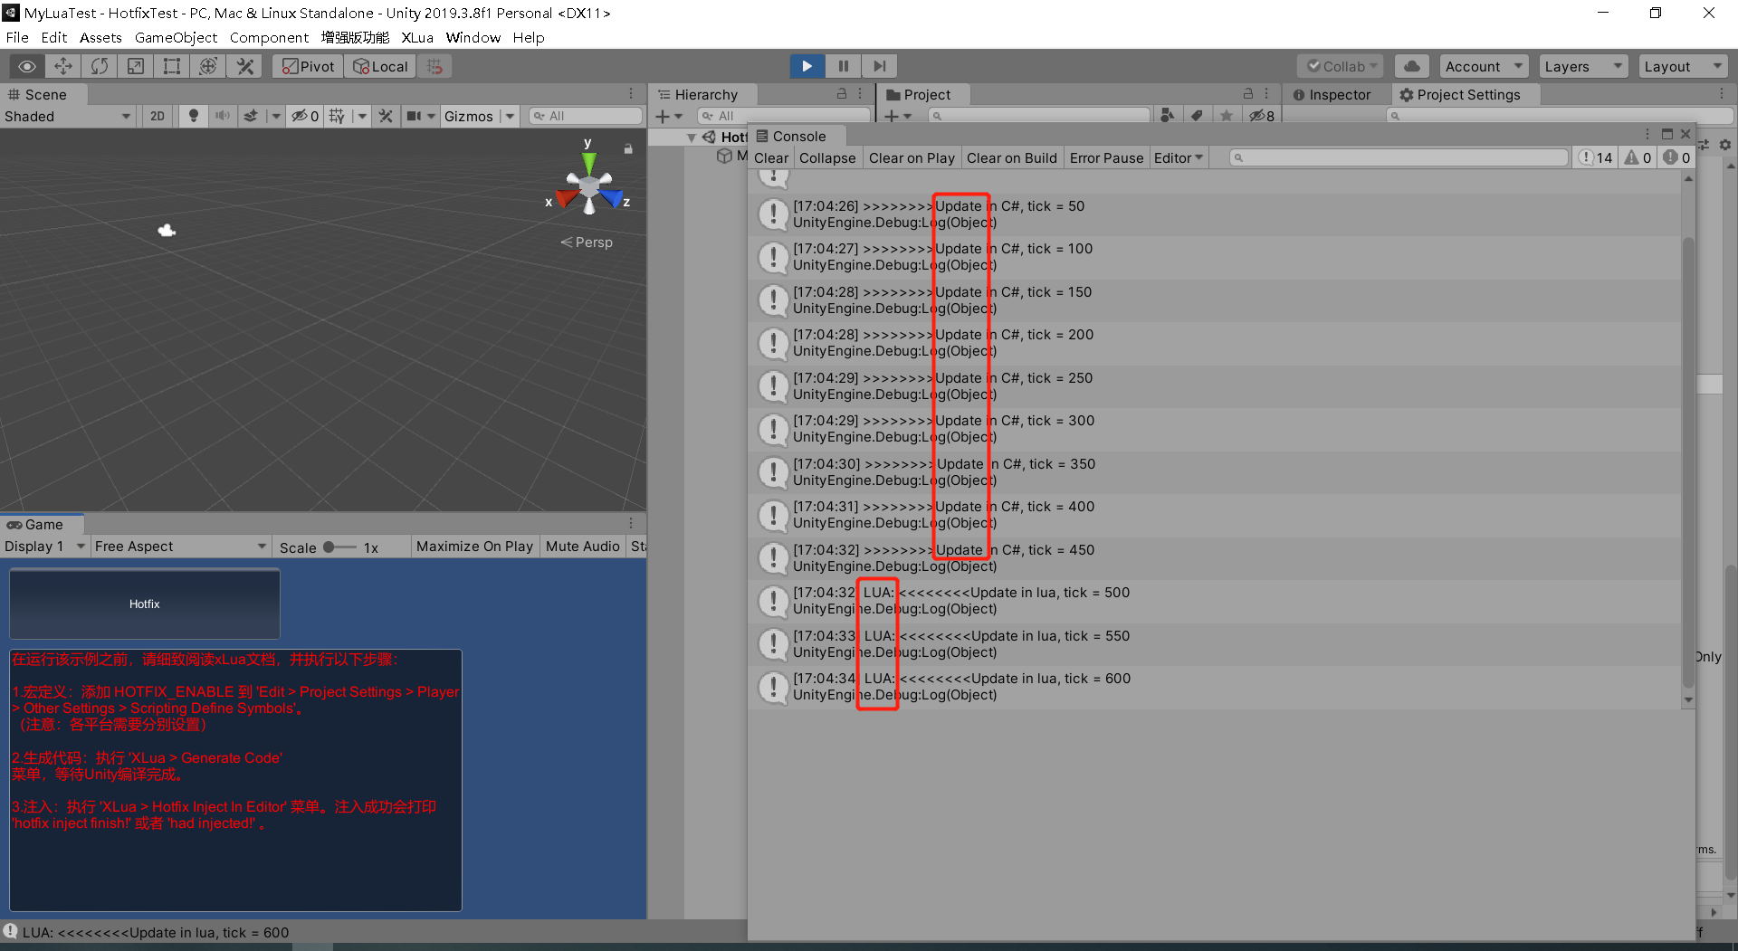Image resolution: width=1738 pixels, height=951 pixels.
Task: Toggle Error Pause in Console
Action: click(1106, 157)
